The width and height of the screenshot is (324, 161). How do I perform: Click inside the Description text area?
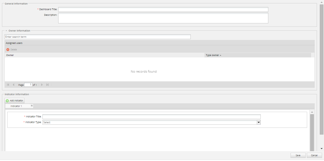tap(163, 18)
